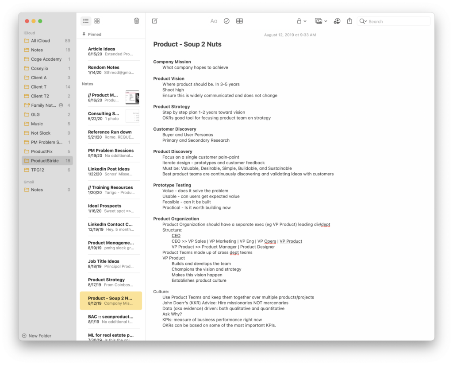Open pinned Random Notes note
Viewport: 453px width, 365px height.
(111, 70)
